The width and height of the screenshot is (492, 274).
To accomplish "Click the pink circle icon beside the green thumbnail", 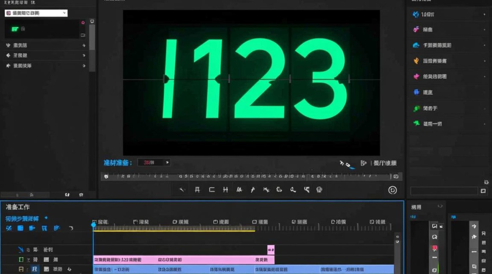I will point(83,23).
